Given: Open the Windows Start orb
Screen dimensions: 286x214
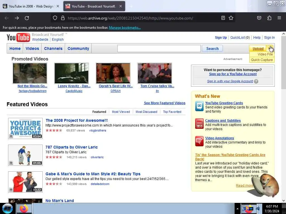Looking at the screenshot, I should (x=7, y=208).
